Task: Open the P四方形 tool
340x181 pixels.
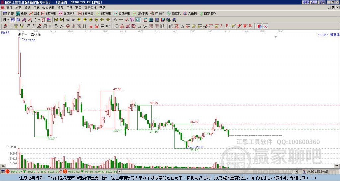Action: pos(49,13)
